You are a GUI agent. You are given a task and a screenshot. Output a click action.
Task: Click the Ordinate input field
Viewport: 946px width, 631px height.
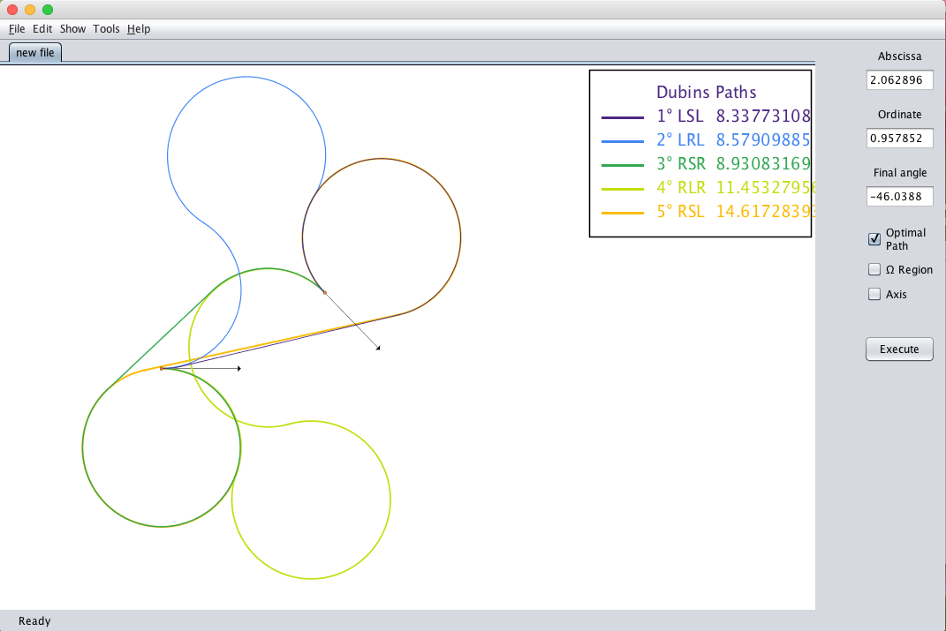click(899, 139)
